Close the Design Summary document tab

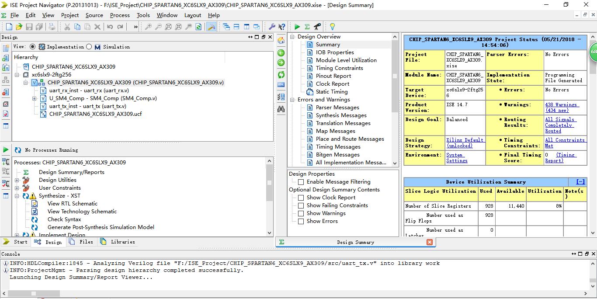[429, 242]
